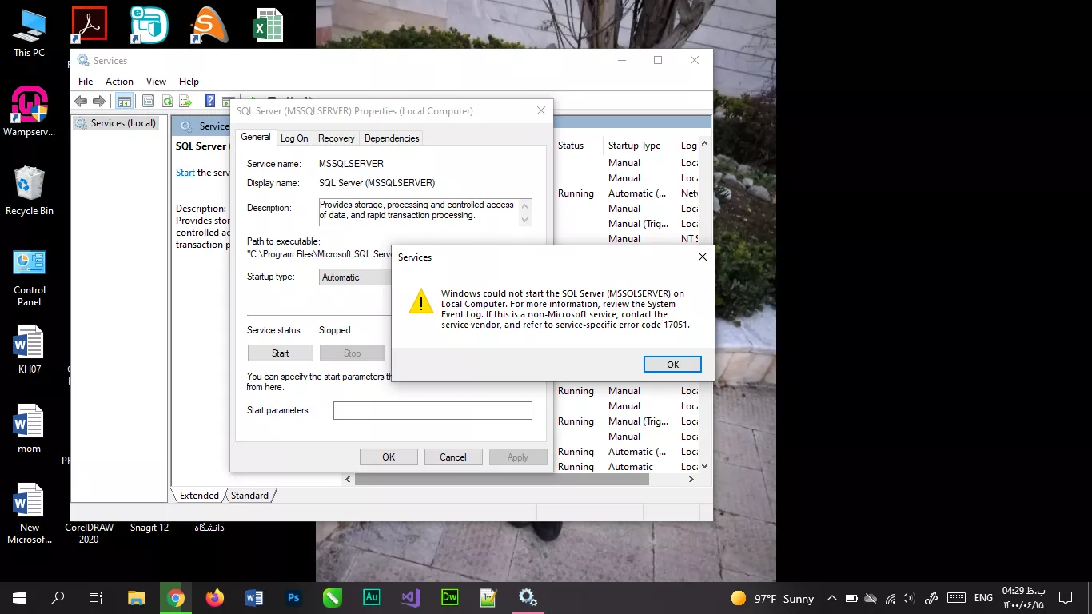
Task: Open the Excel desktop shortcut
Action: point(268,25)
